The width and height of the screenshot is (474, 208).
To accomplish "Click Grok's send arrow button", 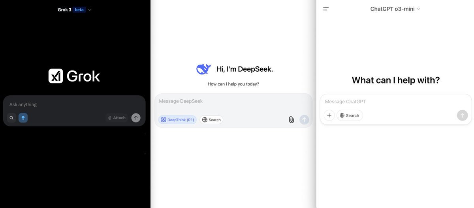I will (136, 118).
